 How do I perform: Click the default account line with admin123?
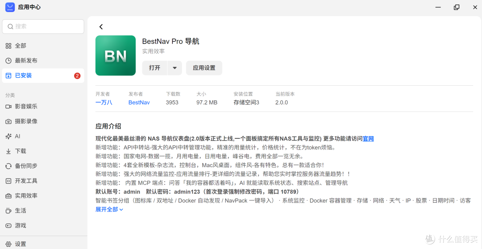pos(198,192)
